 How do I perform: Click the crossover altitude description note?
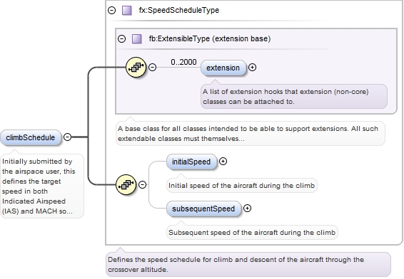[x=248, y=265]
